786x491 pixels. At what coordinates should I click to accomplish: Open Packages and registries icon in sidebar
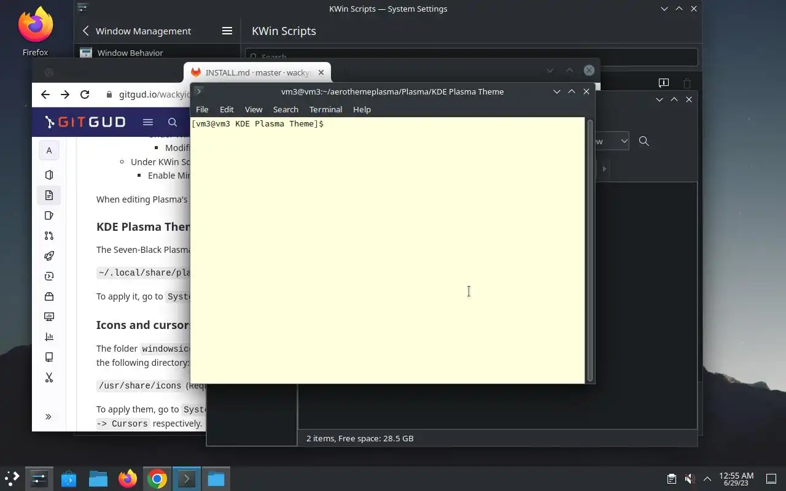coord(49,296)
